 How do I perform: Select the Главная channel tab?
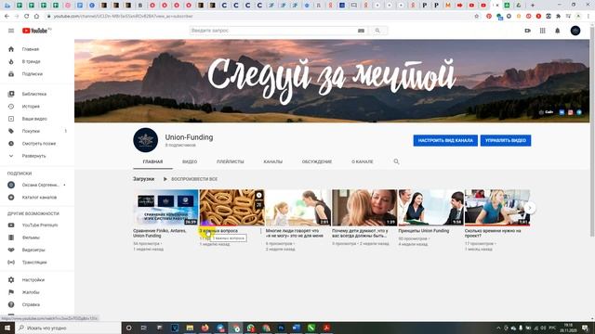152,161
